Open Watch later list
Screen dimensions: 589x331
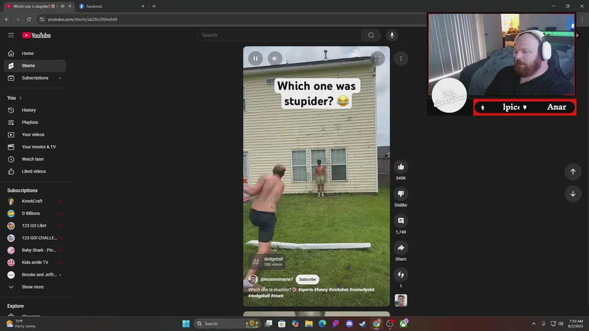tap(35, 159)
